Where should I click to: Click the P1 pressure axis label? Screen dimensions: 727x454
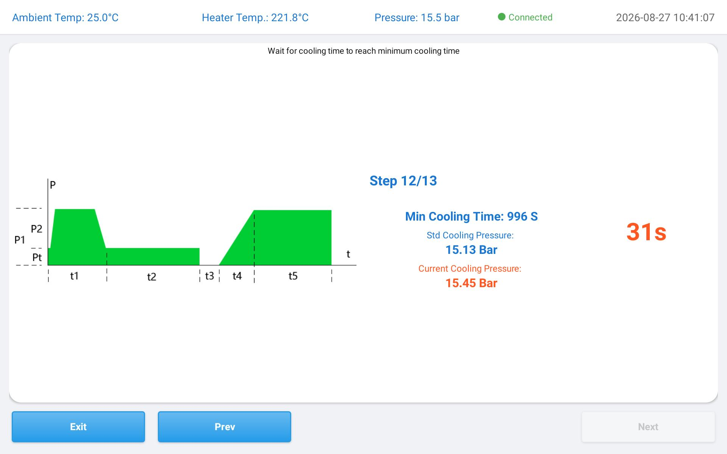(20, 240)
